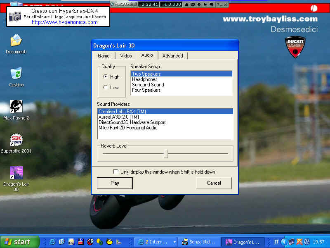The image size is (330, 248).
Task: Click the floppy disk quick launch icon
Action: tap(80, 242)
